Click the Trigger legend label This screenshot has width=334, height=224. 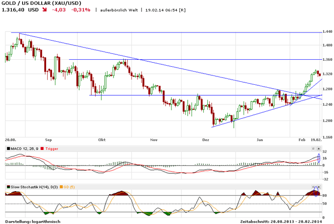pyautogui.click(x=52, y=148)
